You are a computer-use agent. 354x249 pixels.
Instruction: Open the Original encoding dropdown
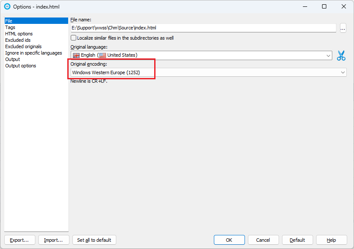pyautogui.click(x=209, y=72)
